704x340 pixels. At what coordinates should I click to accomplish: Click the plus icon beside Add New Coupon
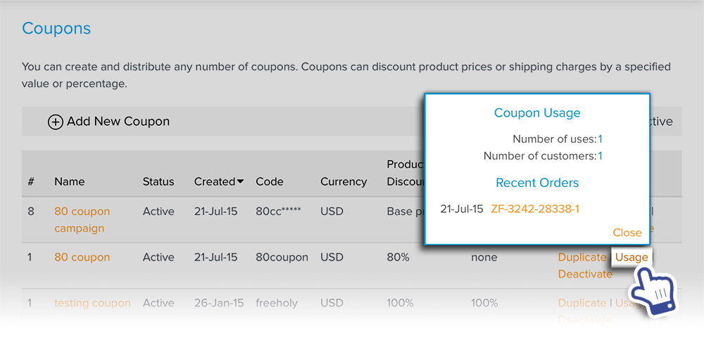pyautogui.click(x=55, y=122)
